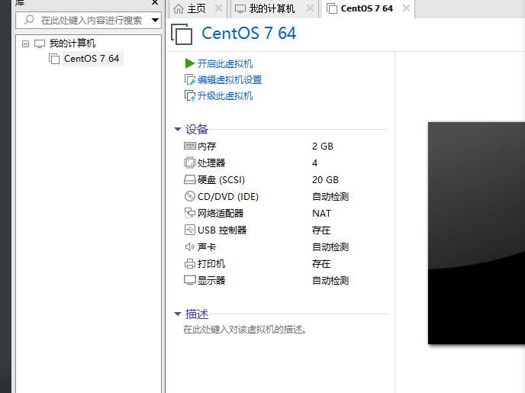Click the 2 GB memory value
Image resolution: width=525 pixels, height=393 pixels.
point(323,147)
